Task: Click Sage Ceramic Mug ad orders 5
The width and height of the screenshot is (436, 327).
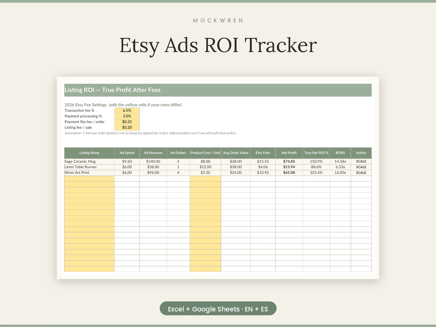Action: (x=178, y=161)
